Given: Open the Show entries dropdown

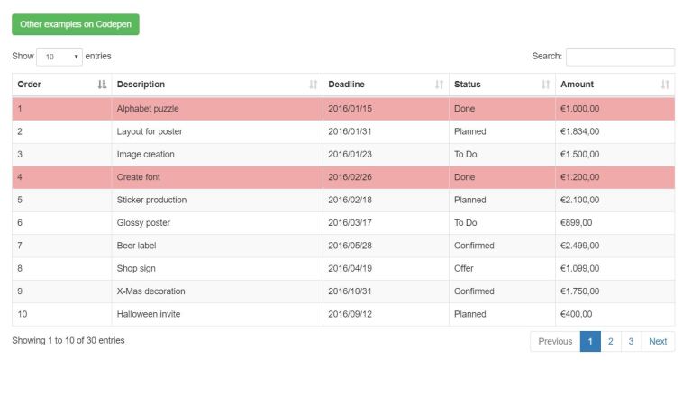Looking at the screenshot, I should pyautogui.click(x=59, y=57).
